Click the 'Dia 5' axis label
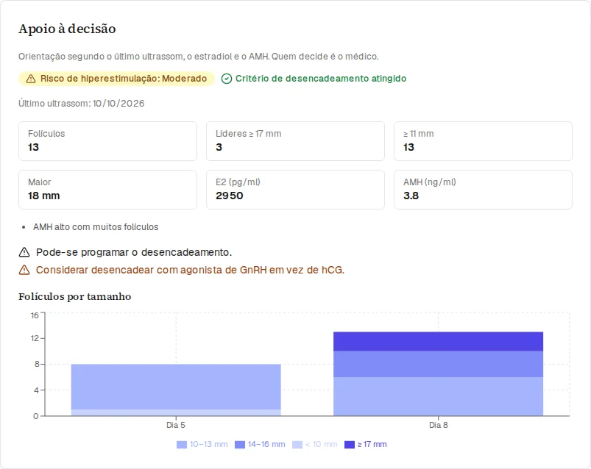This screenshot has width=591, height=469. 176,426
